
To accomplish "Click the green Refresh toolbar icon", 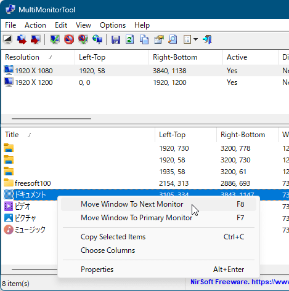I will pyautogui.click(x=130, y=39).
